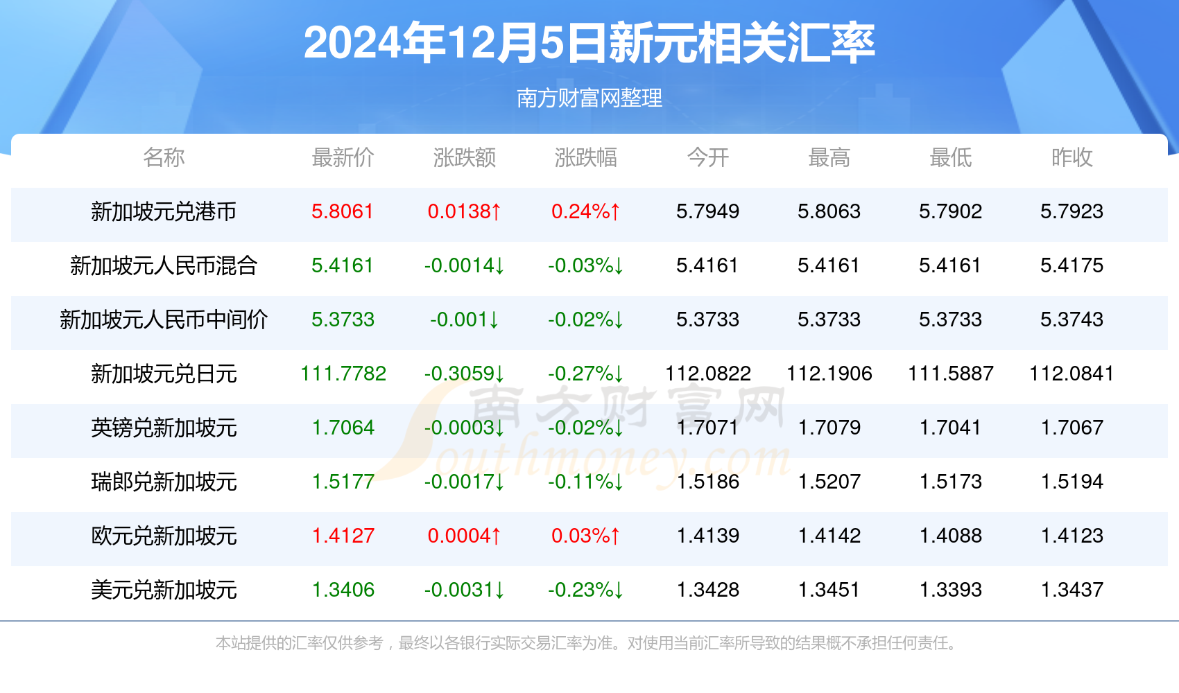Click change percent -0.23%↓

pyautogui.click(x=586, y=590)
